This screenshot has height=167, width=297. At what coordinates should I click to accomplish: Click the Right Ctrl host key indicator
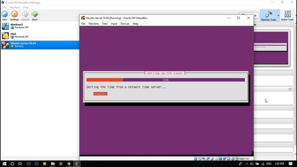244,159
